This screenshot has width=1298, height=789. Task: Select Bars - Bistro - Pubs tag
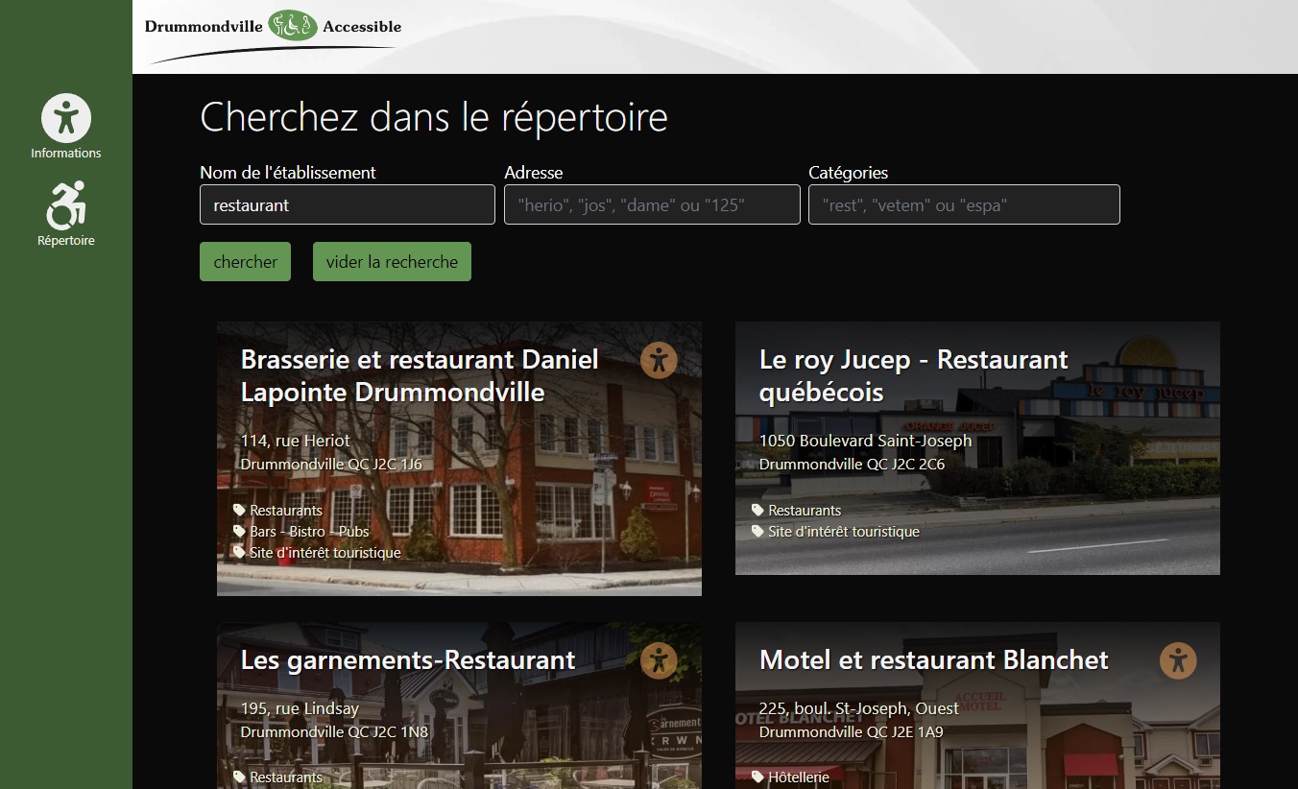point(309,531)
